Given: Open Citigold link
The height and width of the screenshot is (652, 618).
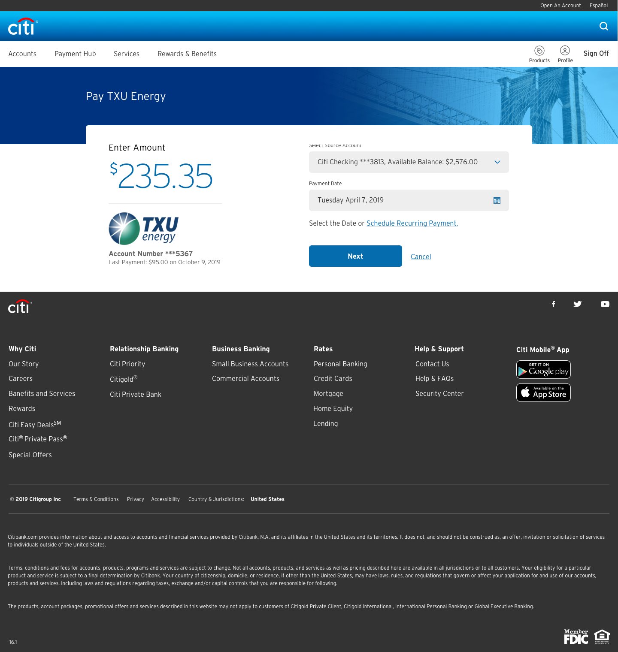Looking at the screenshot, I should pyautogui.click(x=124, y=379).
